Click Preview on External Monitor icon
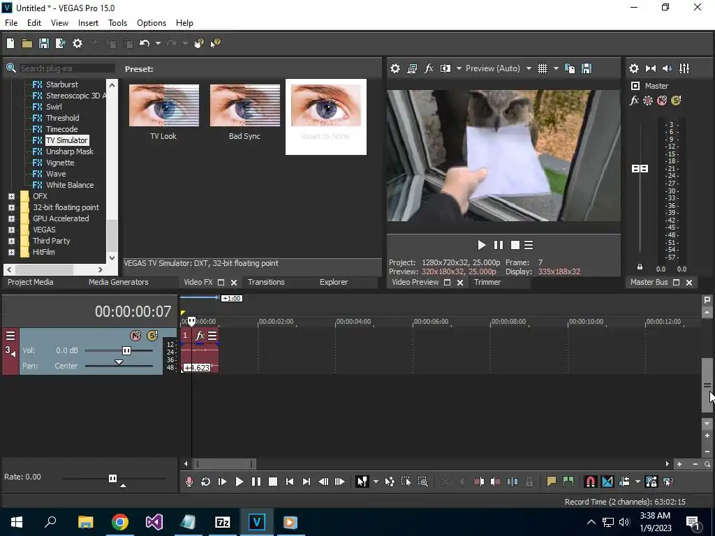 click(x=412, y=68)
